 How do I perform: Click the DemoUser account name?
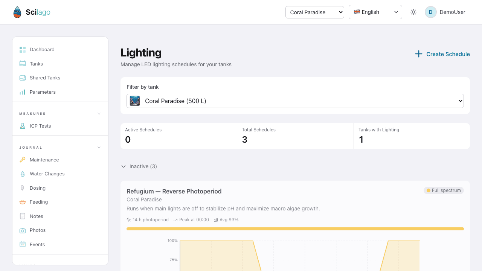[452, 12]
